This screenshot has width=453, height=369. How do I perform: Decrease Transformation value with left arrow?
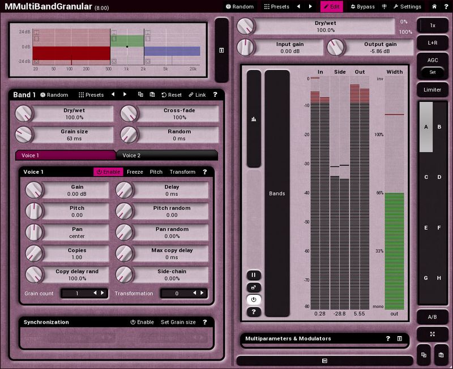pyautogui.click(x=194, y=293)
